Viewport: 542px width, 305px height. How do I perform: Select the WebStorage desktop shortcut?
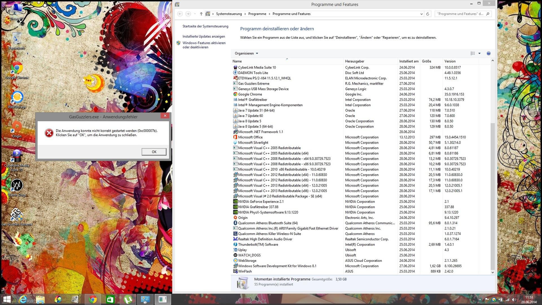click(17, 100)
